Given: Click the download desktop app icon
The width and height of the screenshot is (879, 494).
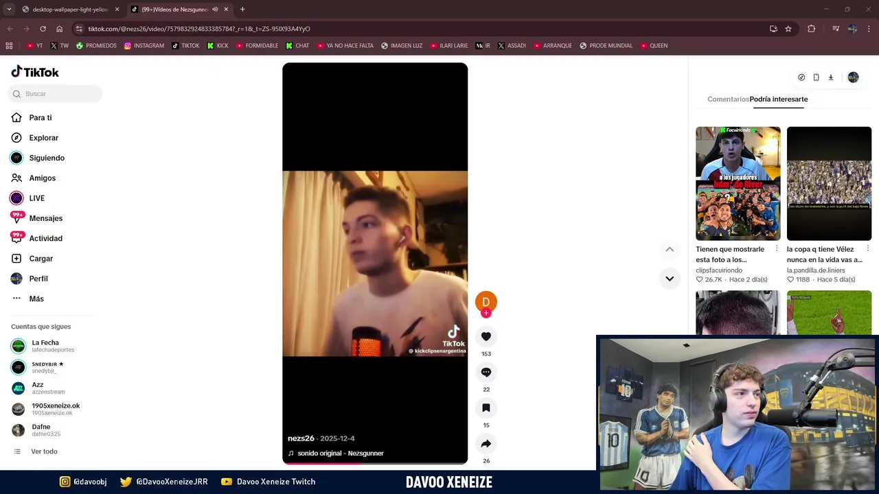Looking at the screenshot, I should click(831, 78).
